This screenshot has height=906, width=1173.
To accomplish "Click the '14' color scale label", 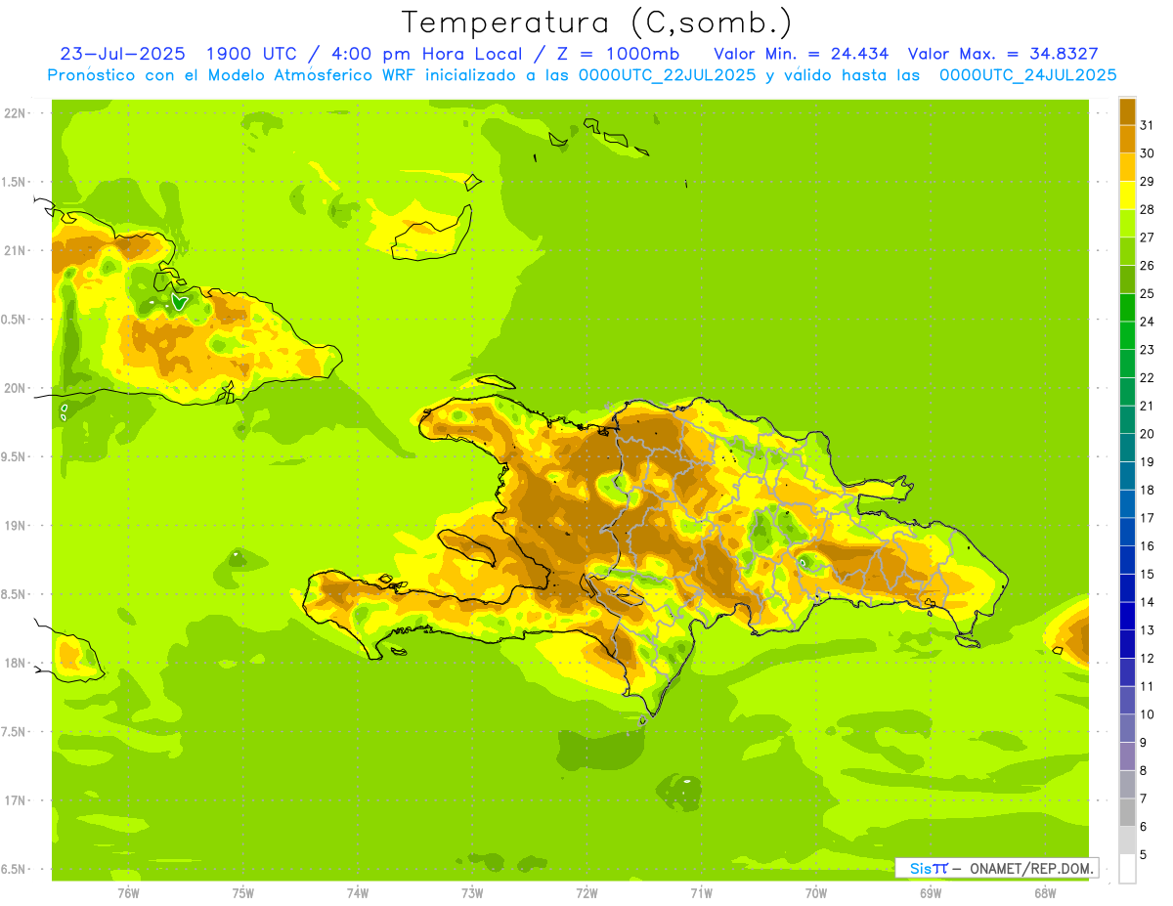I will point(1148,602).
